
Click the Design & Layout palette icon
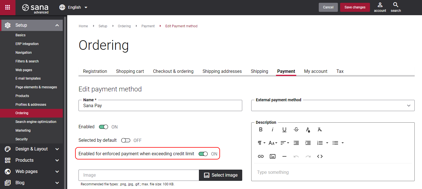(x=8, y=149)
